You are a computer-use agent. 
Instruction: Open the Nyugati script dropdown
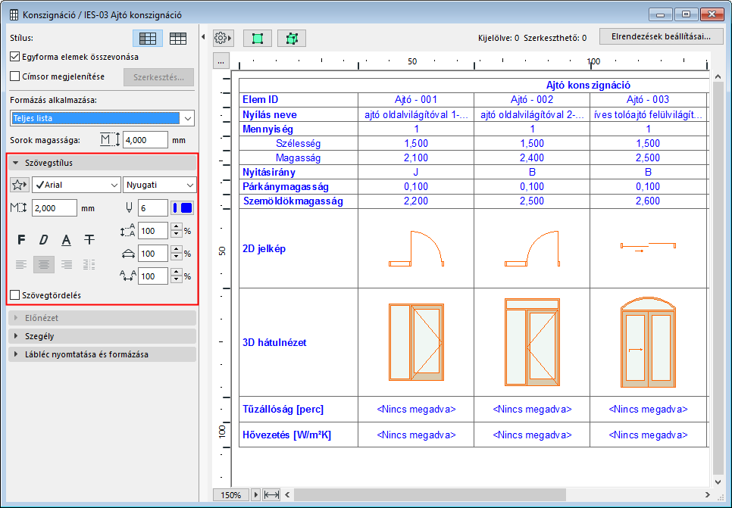tap(159, 185)
